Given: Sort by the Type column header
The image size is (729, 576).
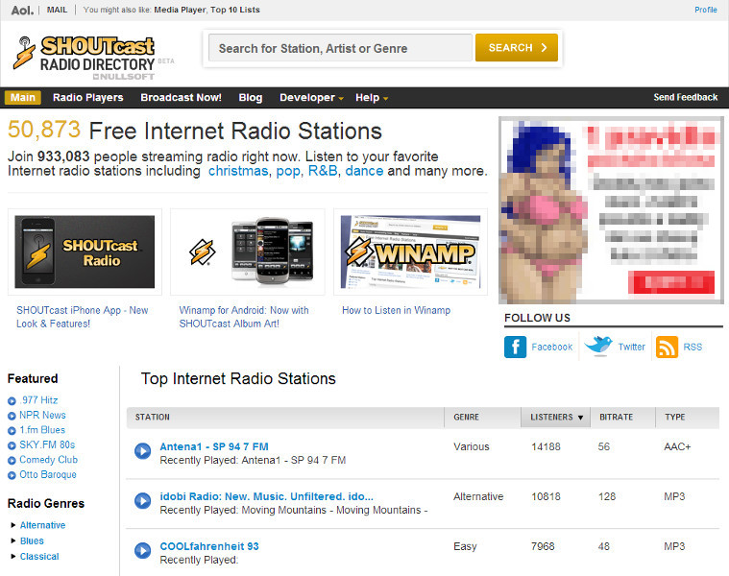Looking at the screenshot, I should 688,418.
